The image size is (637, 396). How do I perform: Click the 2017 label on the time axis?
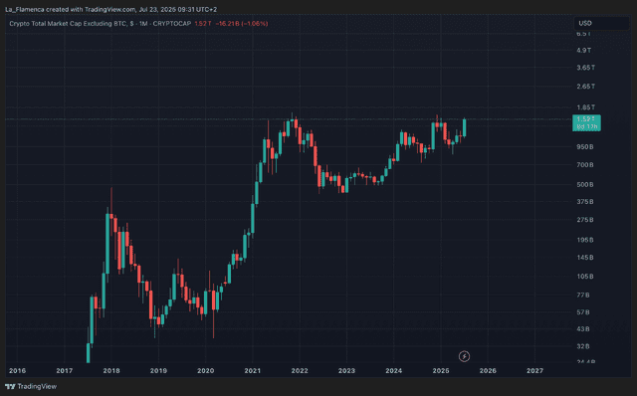click(x=64, y=370)
